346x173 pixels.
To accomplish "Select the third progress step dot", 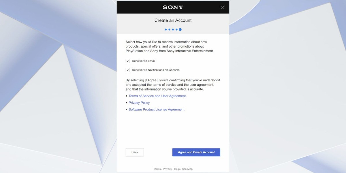I will point(173,29).
